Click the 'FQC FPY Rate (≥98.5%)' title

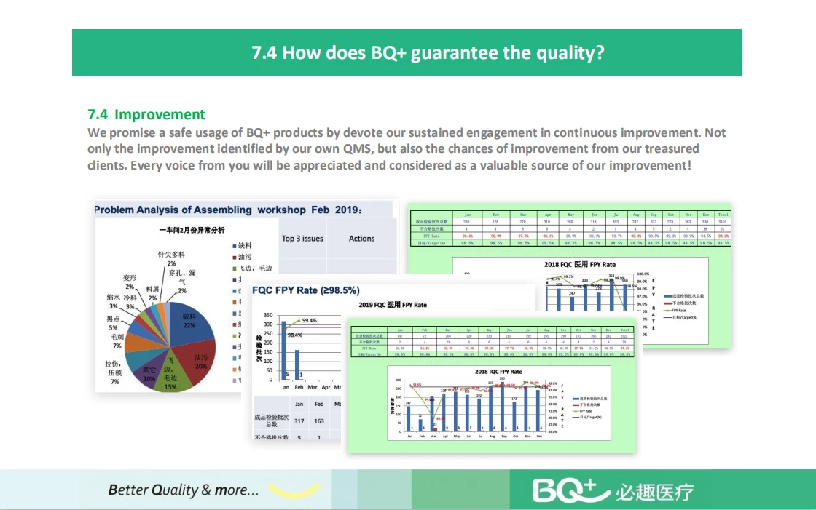coord(305,290)
